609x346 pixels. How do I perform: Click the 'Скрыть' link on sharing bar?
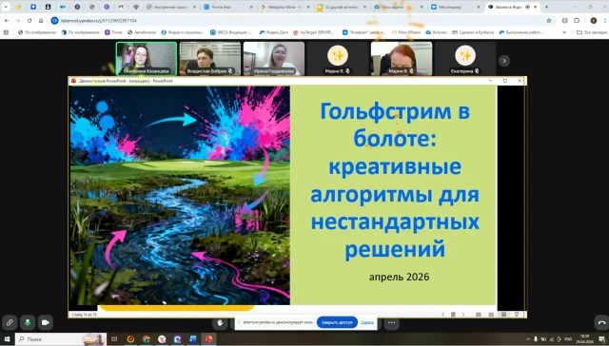coord(367,322)
